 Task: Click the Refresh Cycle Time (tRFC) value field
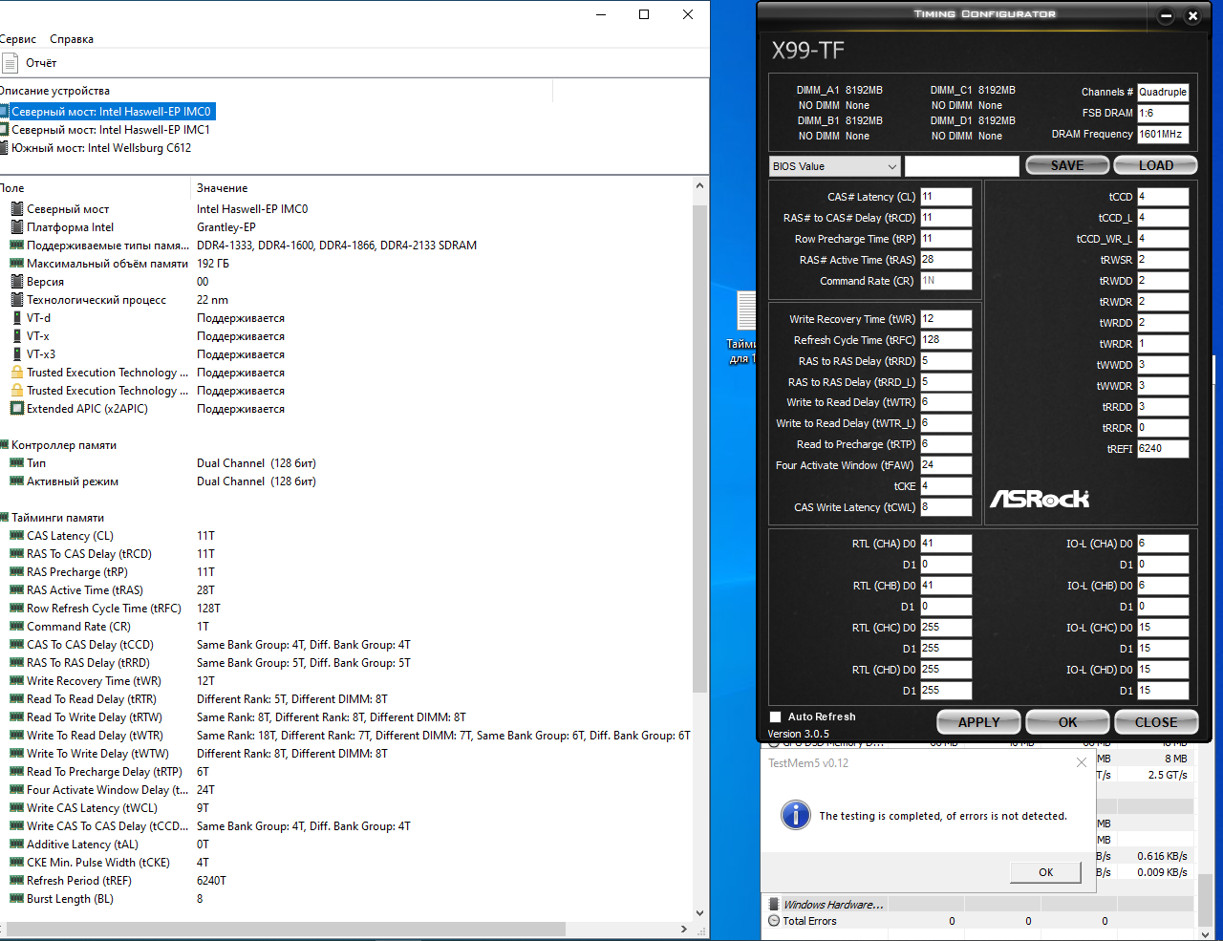946,340
